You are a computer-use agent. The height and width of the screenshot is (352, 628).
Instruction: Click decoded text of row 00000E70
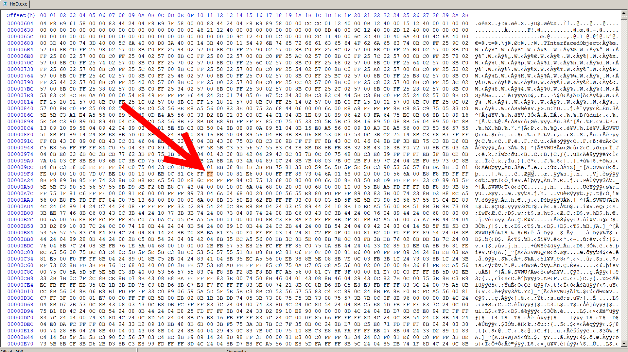coord(547,344)
